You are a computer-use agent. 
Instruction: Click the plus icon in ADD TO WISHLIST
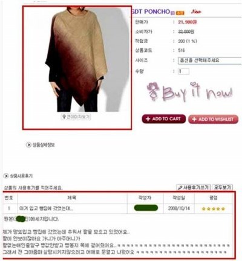point(194,119)
